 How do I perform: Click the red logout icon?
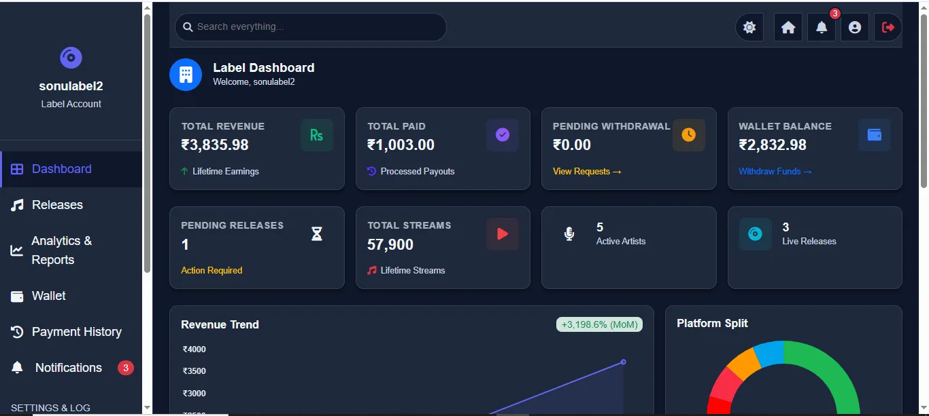[x=888, y=27]
